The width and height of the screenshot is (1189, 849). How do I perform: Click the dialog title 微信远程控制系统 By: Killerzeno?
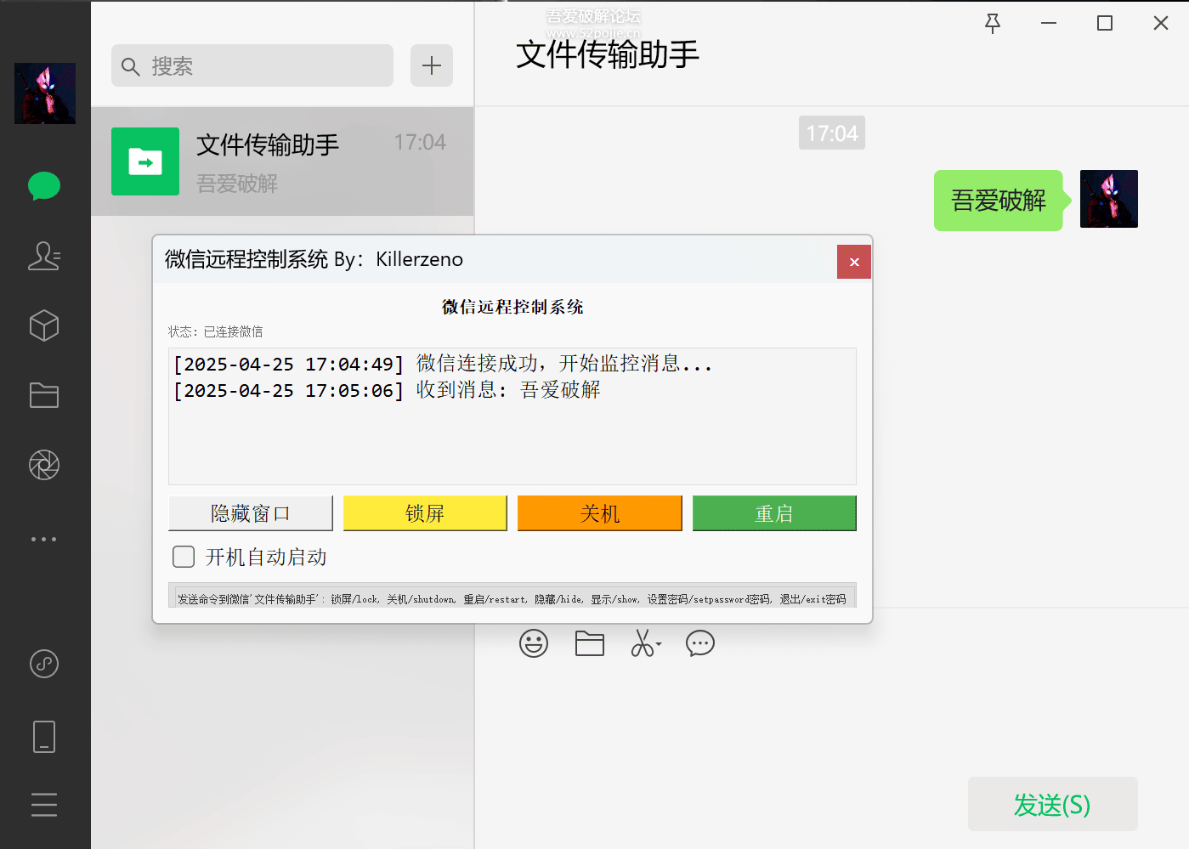click(x=314, y=259)
